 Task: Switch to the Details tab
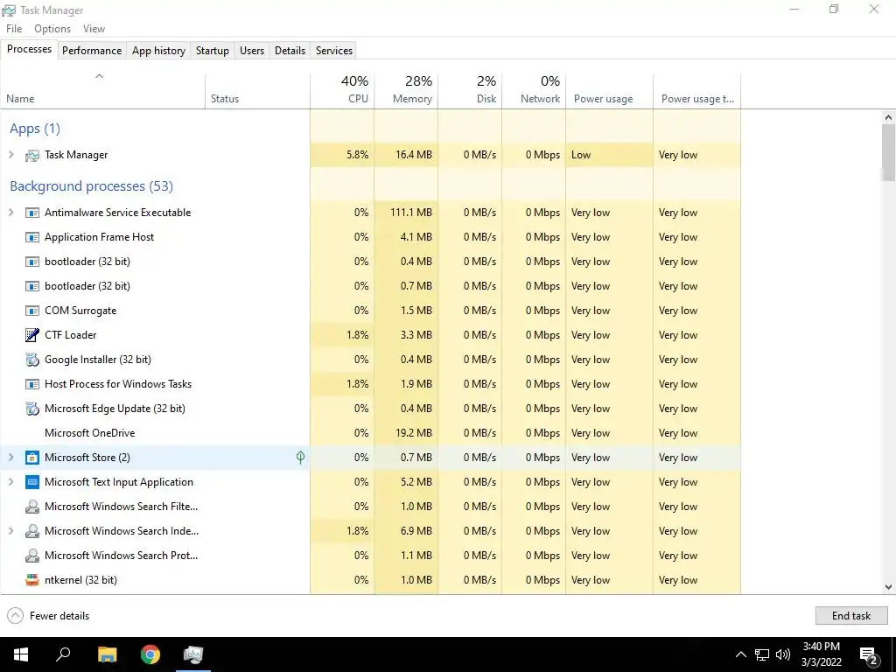[x=290, y=50]
